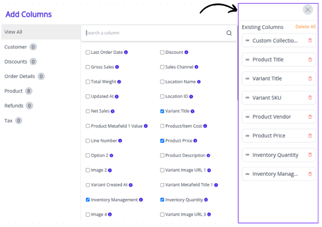The image size is (322, 227).
Task: Open the Product category with 8 columns
Action: tap(13, 91)
